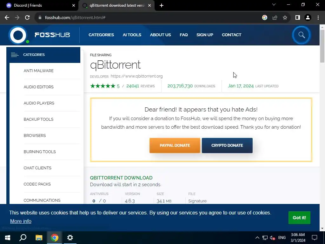Select BROWSERS category
Screen dimensions: 325x244
pyautogui.click(x=35, y=135)
